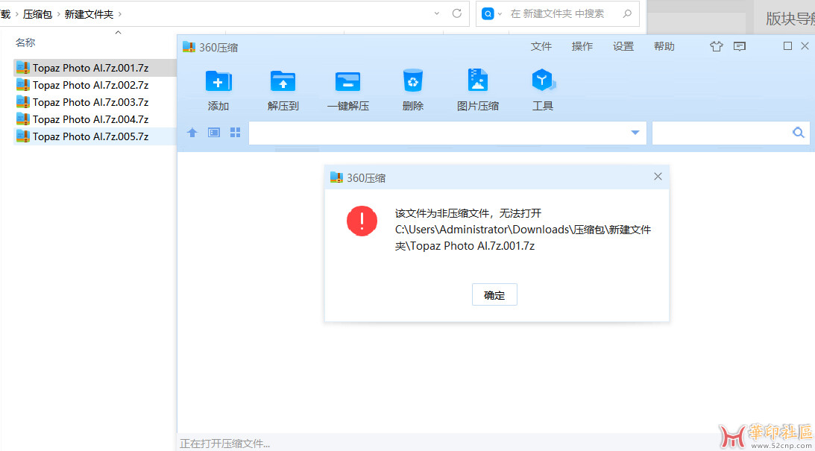Switch to the grid thumbnail view icon
This screenshot has height=451, width=815.
(236, 133)
